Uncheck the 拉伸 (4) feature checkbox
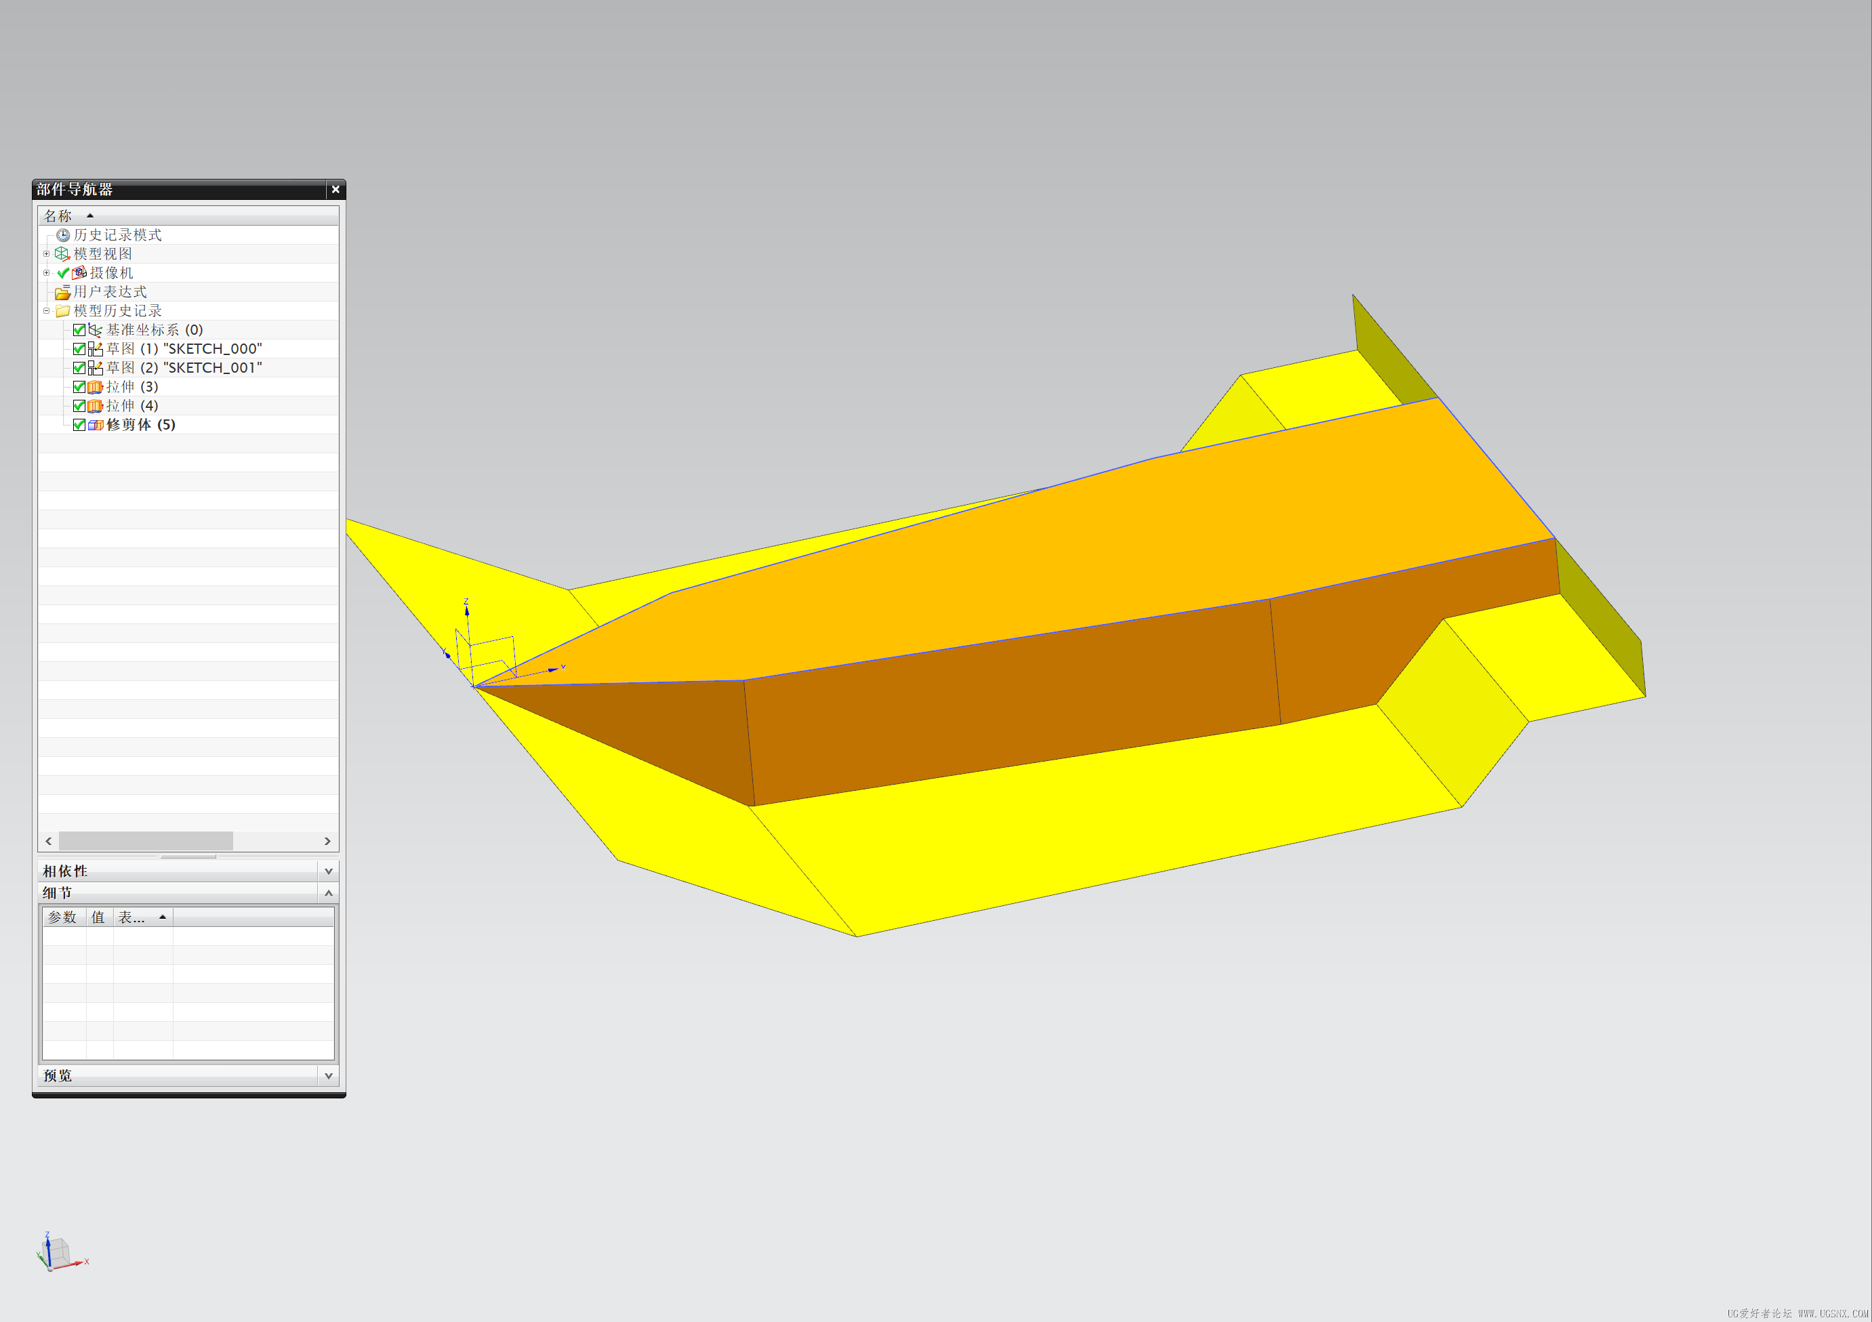This screenshot has height=1322, width=1872. (x=79, y=406)
